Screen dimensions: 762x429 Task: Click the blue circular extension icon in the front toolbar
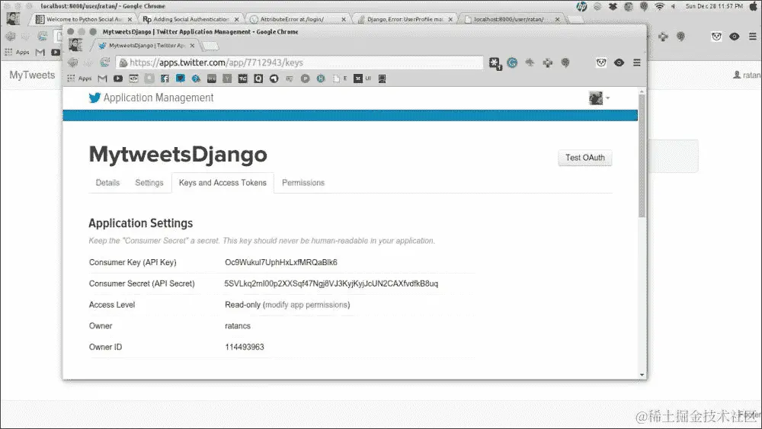(512, 62)
